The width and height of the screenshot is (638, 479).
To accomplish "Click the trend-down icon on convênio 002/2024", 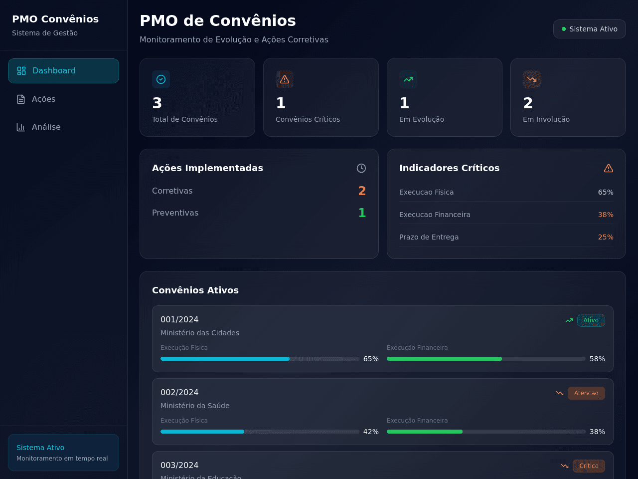I will point(560,393).
